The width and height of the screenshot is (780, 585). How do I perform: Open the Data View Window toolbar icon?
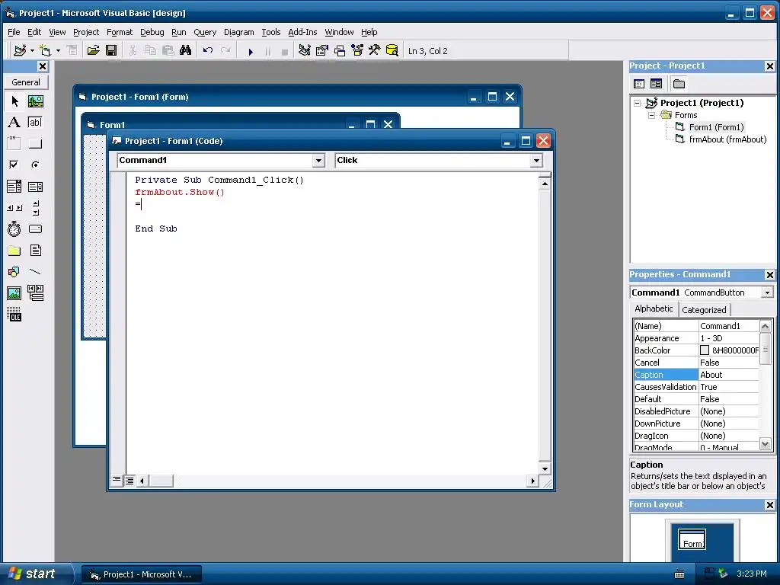392,50
